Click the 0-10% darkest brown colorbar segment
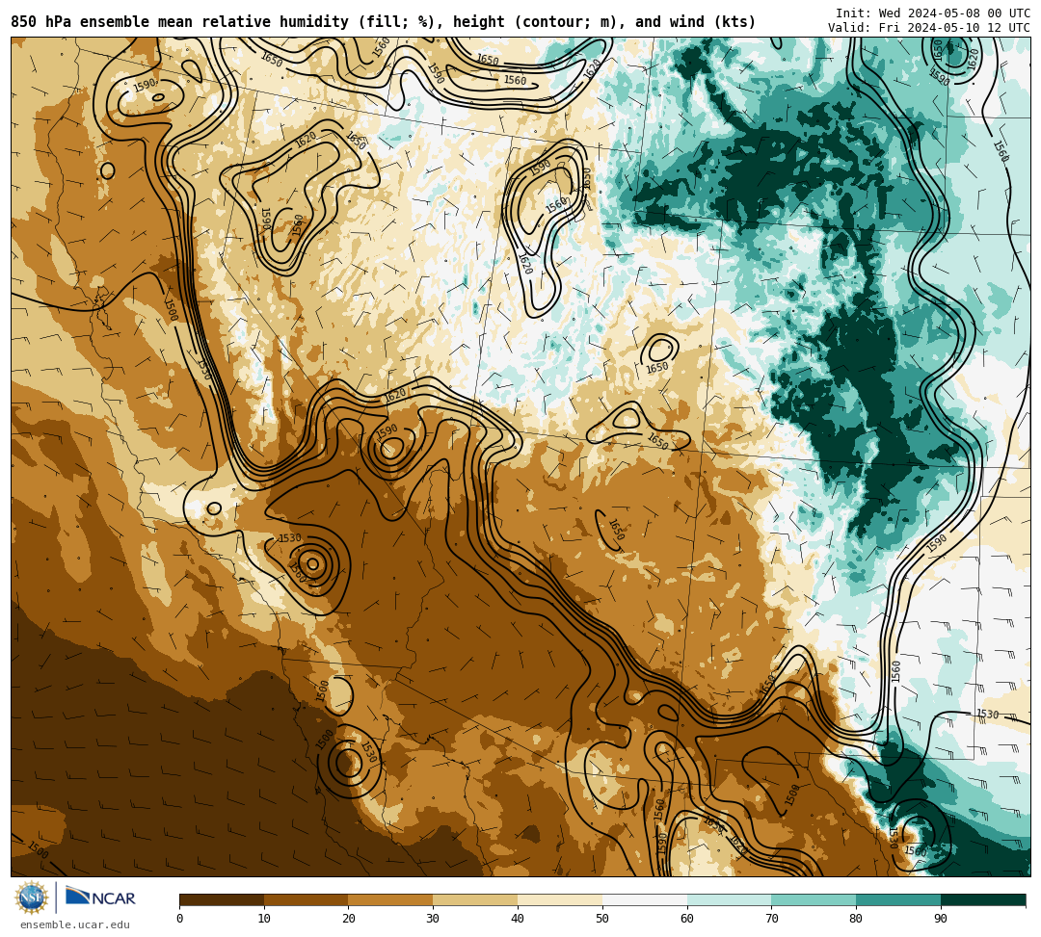1041x937 pixels. pyautogui.click(x=222, y=899)
